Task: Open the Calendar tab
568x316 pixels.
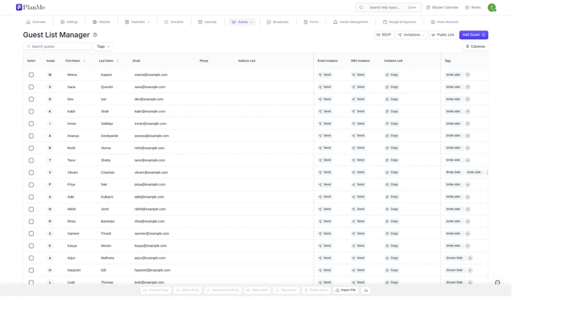Action: (x=207, y=22)
